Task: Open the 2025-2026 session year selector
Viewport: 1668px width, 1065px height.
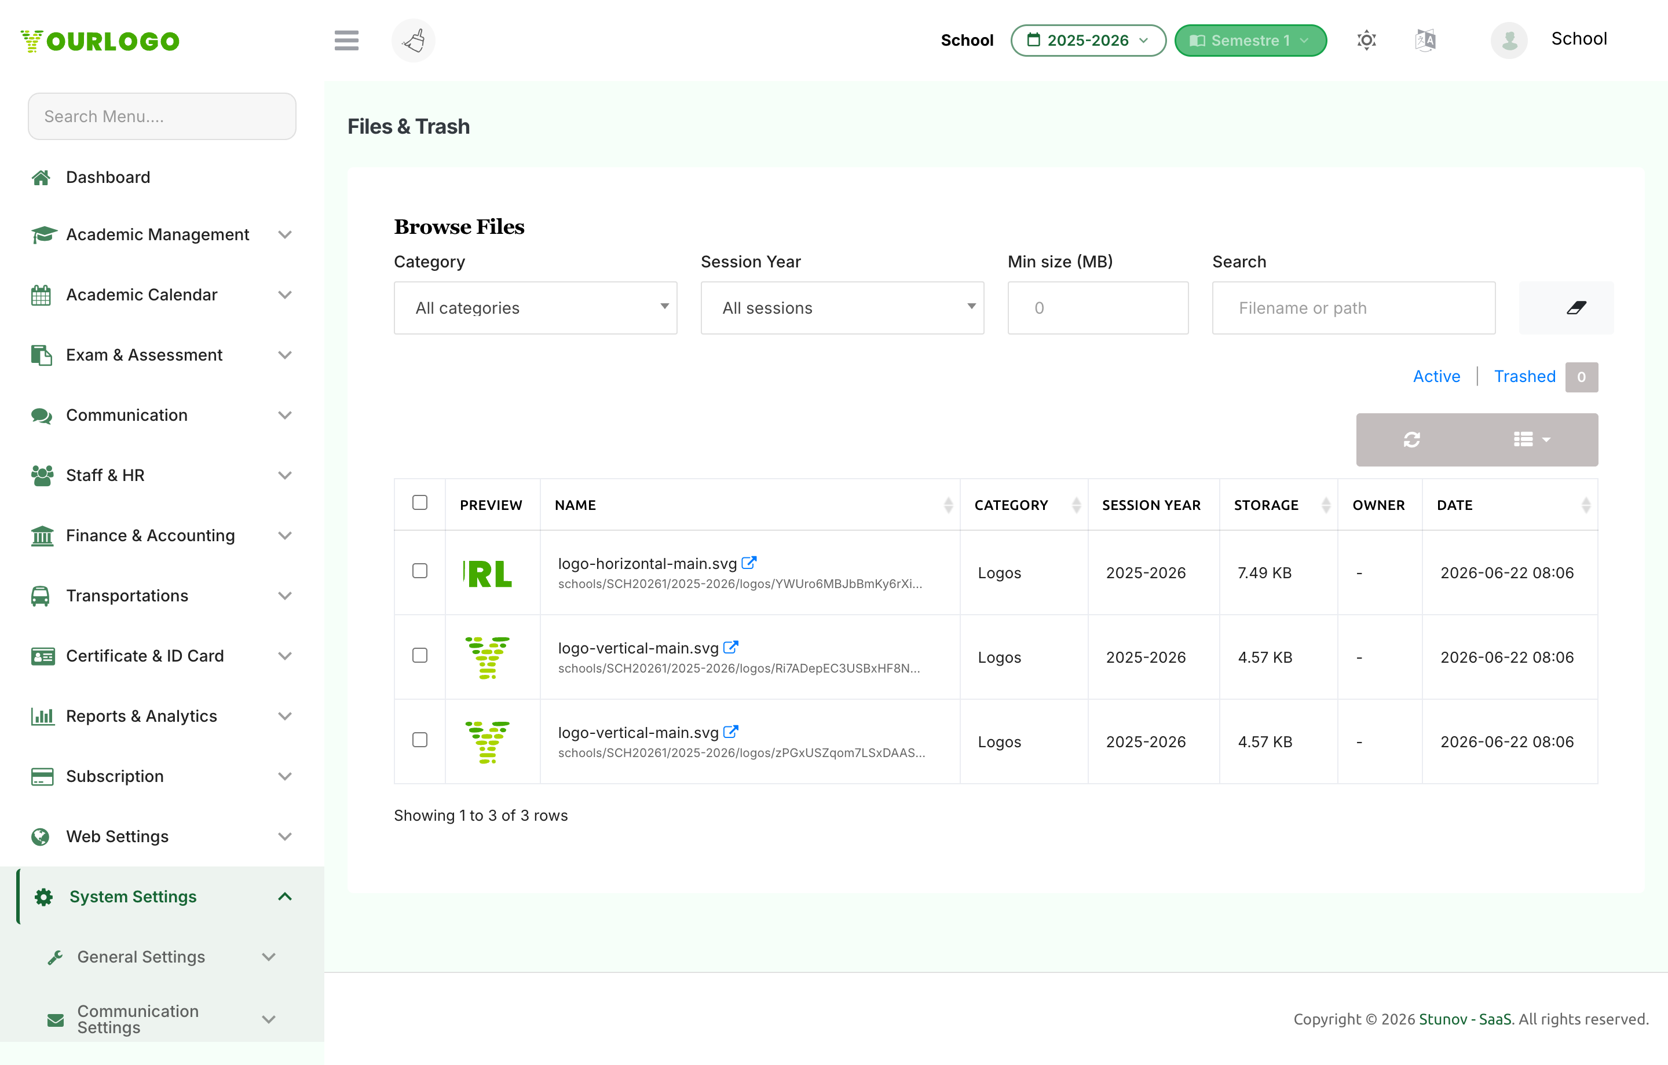Action: pyautogui.click(x=1088, y=40)
